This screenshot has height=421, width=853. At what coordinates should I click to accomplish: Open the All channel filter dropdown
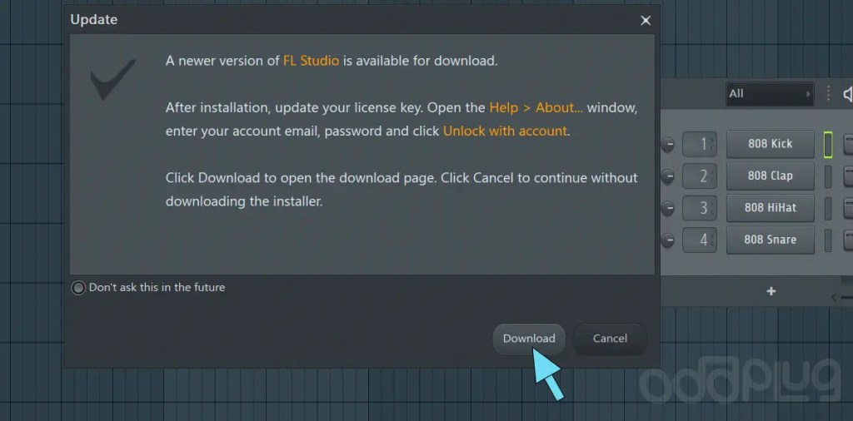coord(770,94)
